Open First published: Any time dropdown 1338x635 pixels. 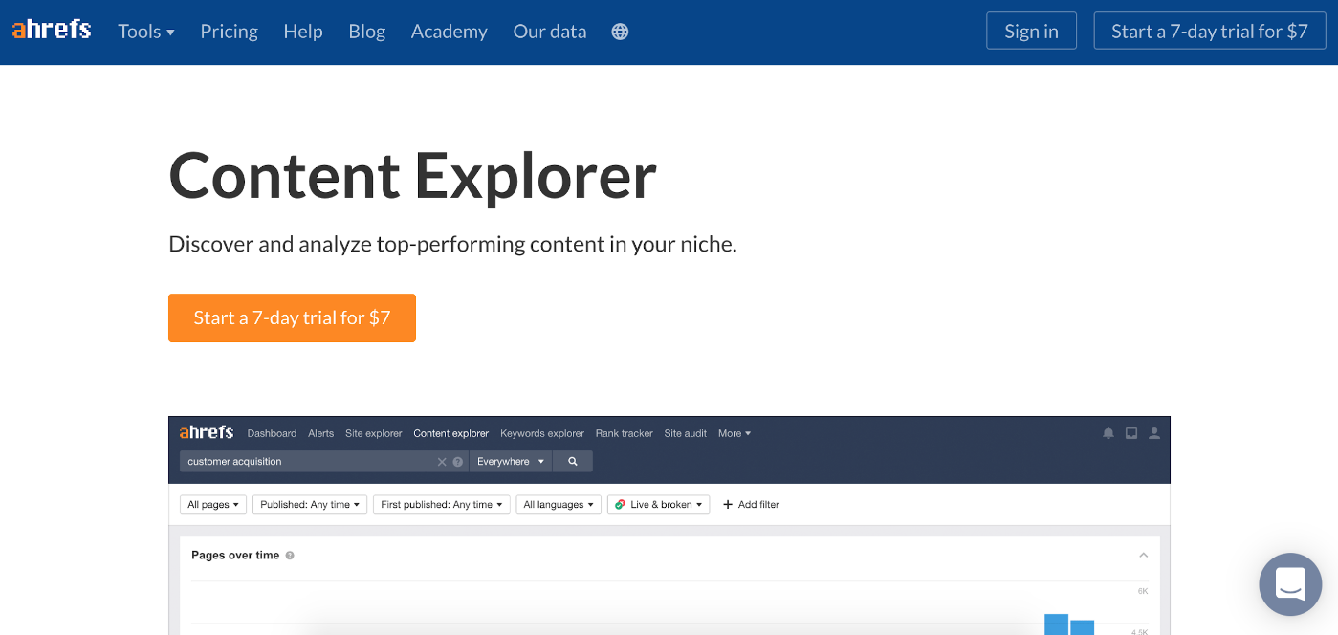(441, 504)
